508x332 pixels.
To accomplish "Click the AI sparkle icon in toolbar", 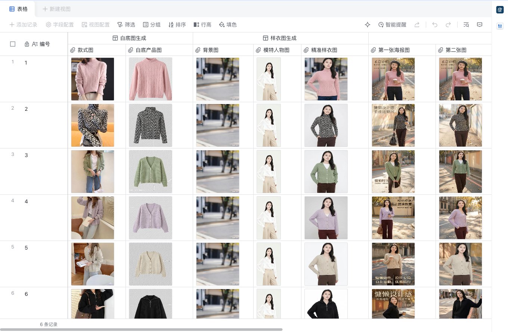I will coord(368,25).
